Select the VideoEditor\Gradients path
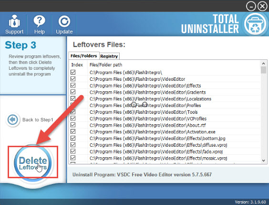 pos(147,92)
